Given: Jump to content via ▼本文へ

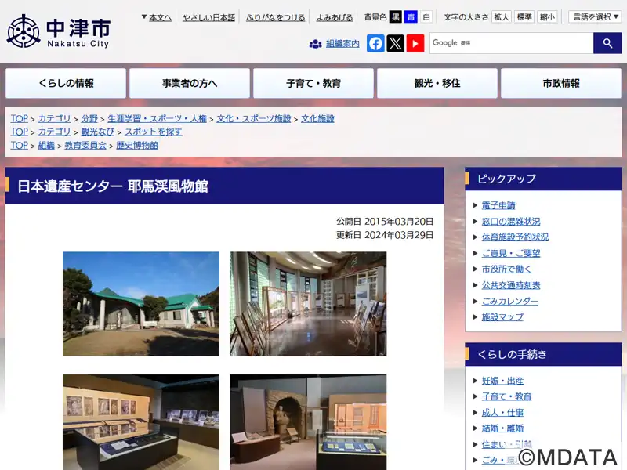Looking at the screenshot, I should click(156, 17).
